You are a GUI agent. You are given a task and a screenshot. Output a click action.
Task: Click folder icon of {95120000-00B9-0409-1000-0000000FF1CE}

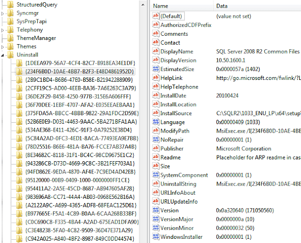[19, 180]
